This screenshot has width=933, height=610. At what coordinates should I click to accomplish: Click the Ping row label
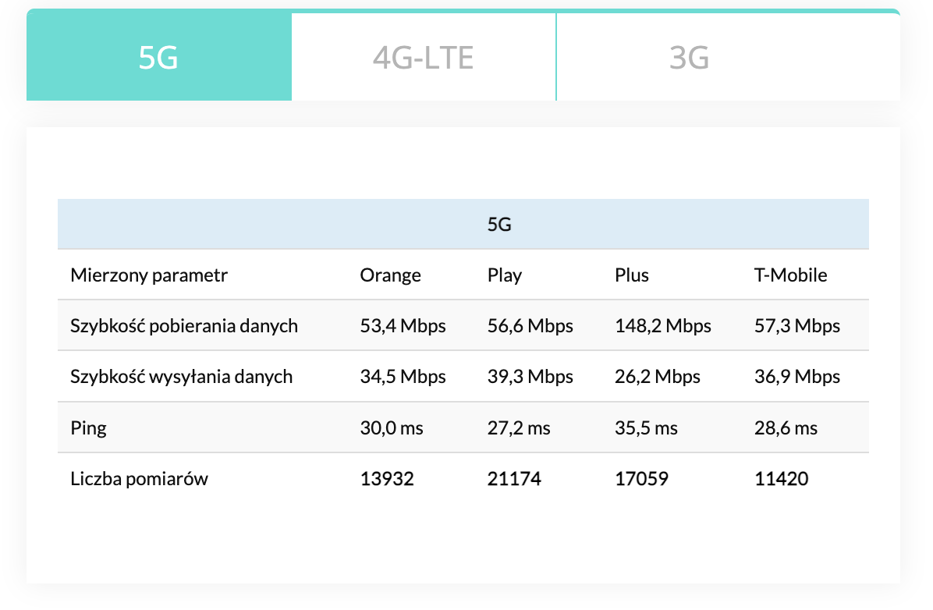88,428
